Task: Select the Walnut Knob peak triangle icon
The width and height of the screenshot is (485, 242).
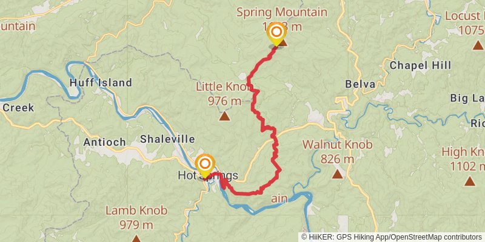Action: click(337, 174)
